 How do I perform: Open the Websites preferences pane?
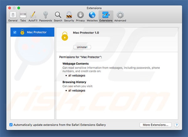(x=92, y=17)
